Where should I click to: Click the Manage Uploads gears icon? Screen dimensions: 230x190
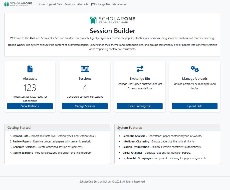195,69
